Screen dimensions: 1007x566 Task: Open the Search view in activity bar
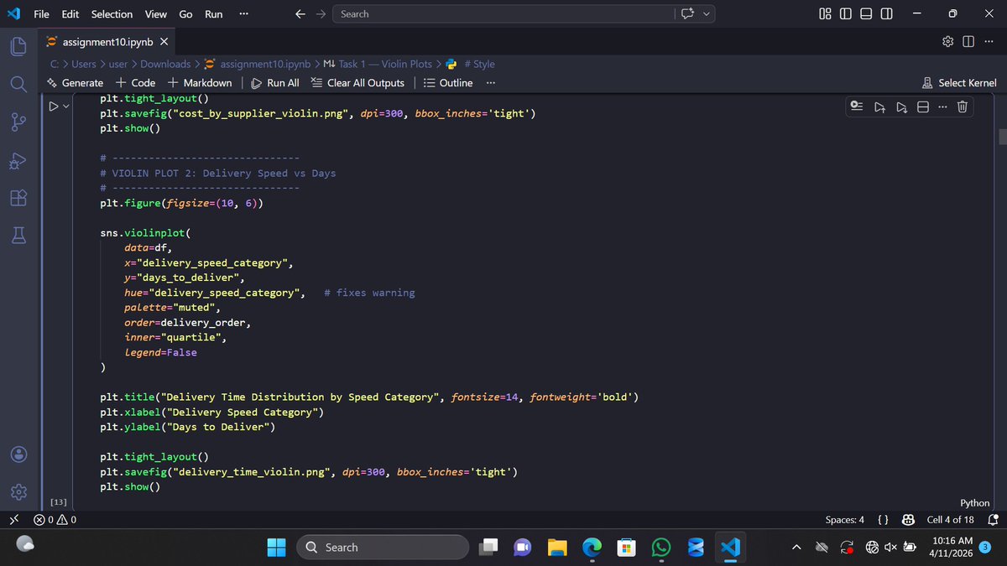click(x=18, y=85)
